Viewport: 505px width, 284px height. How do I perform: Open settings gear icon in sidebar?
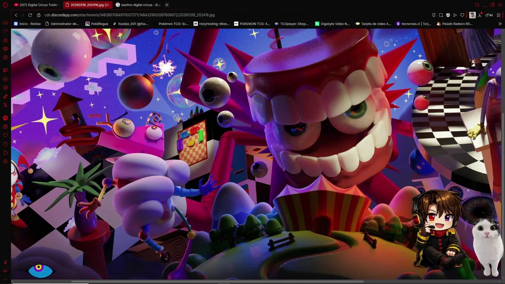click(6, 161)
